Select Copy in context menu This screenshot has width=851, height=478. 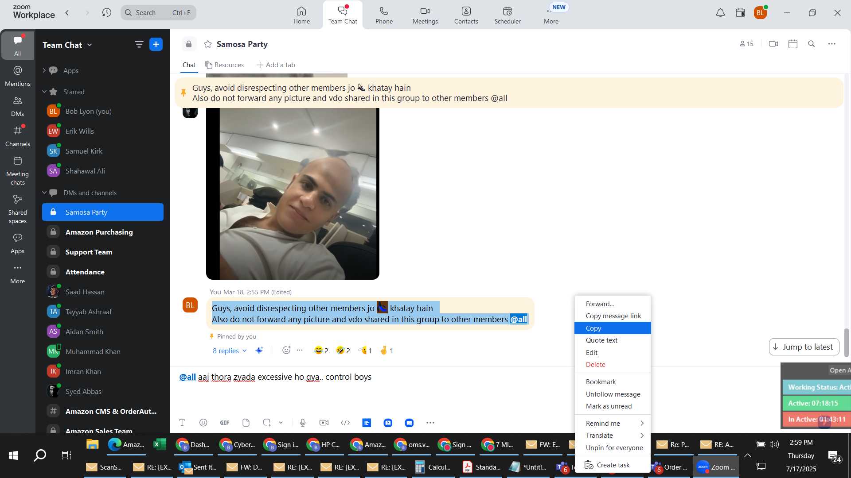point(613,328)
